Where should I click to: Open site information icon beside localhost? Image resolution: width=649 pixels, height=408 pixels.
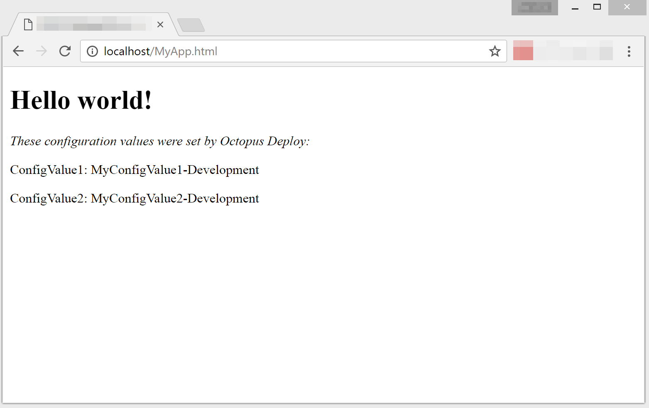click(x=92, y=51)
